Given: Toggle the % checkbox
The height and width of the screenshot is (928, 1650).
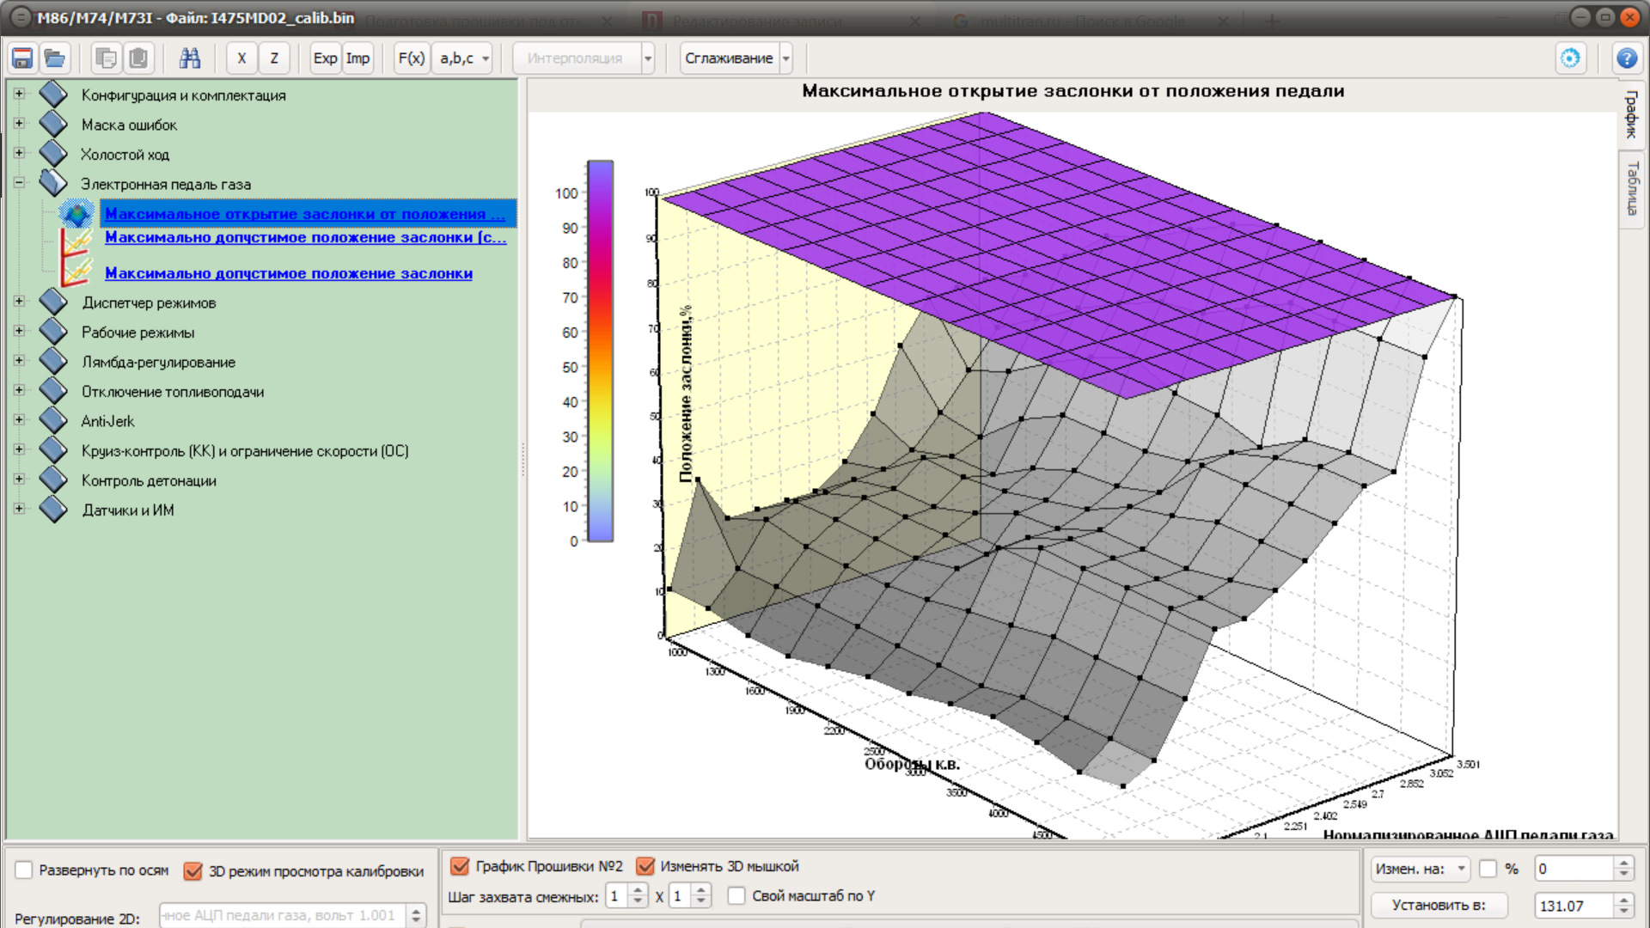Looking at the screenshot, I should point(1488,869).
